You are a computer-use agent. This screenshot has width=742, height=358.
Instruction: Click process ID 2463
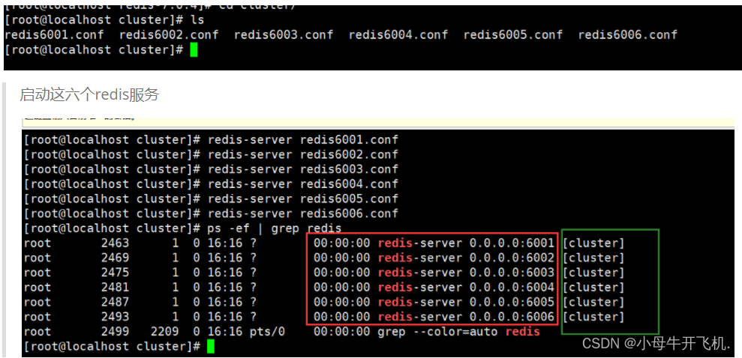(115, 243)
